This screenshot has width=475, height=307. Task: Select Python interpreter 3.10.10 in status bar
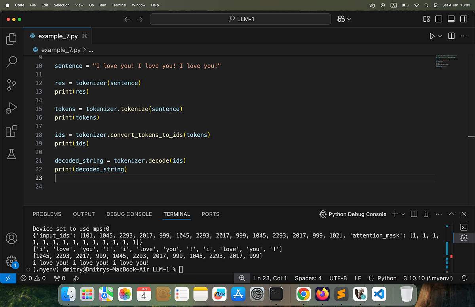pyautogui.click(x=428, y=278)
